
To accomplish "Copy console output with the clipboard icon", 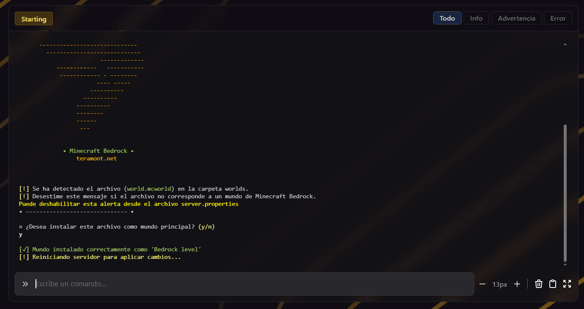I will (x=552, y=284).
